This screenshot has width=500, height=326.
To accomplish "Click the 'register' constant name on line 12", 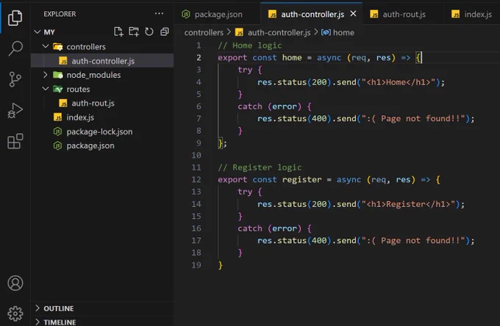I will 301,180.
